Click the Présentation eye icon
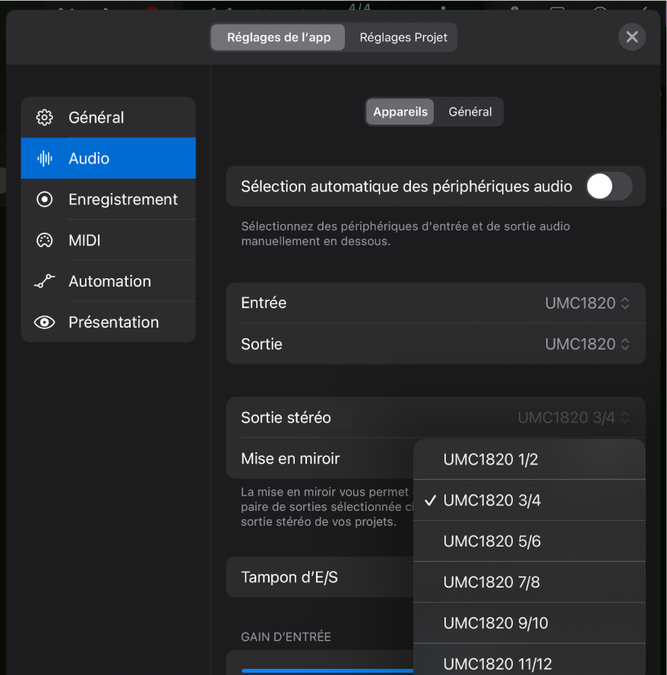This screenshot has height=675, width=667. tap(45, 322)
